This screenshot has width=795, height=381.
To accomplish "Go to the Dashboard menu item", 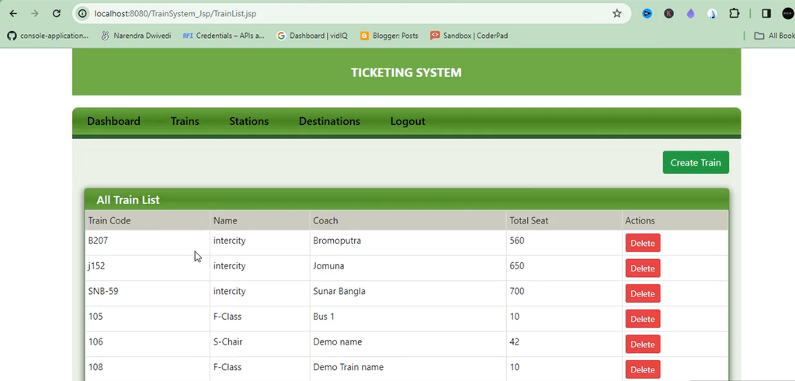I will [x=113, y=121].
